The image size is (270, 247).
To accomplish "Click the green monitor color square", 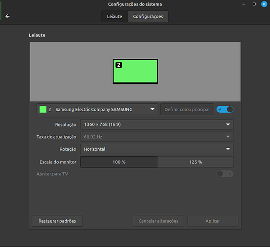I will coord(43,109).
